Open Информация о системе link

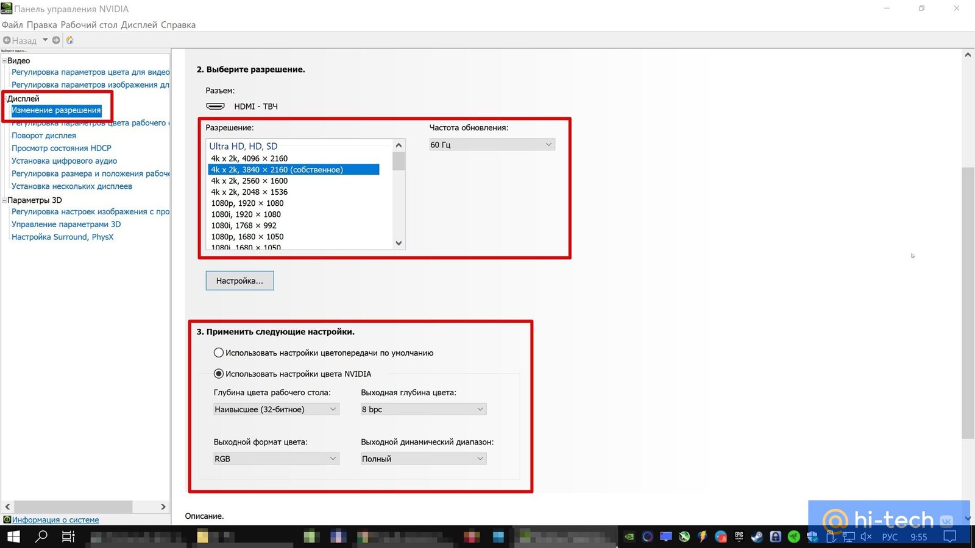[55, 519]
